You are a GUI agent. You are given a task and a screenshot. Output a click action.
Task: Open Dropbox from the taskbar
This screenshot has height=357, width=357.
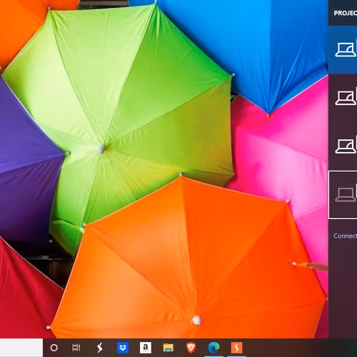click(x=123, y=348)
